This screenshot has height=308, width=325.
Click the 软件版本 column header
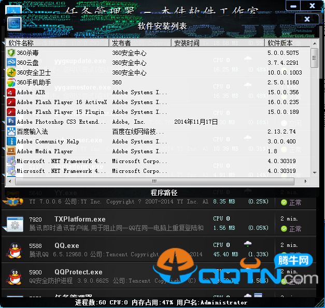[x=288, y=43]
